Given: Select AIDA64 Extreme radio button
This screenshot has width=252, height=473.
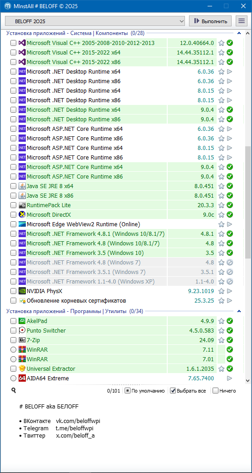Looking at the screenshot, I should (13, 378).
